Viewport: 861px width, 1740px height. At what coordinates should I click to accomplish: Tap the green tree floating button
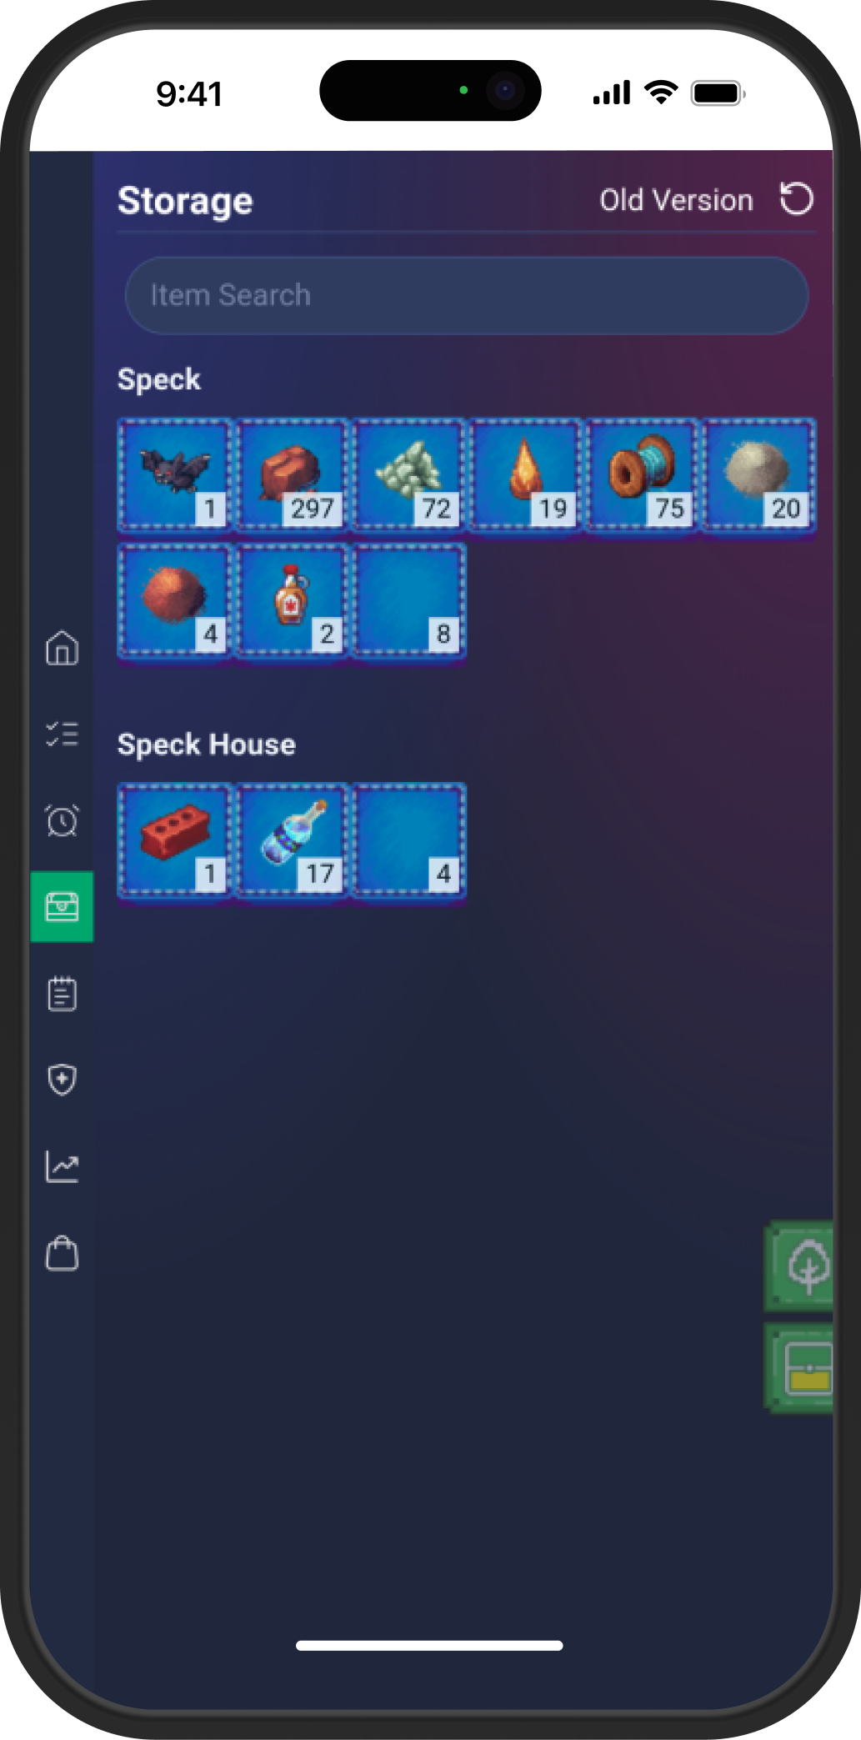(800, 1266)
